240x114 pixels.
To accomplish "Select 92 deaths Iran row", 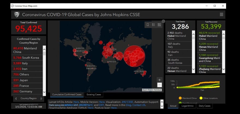I will (x=179, y=53).
